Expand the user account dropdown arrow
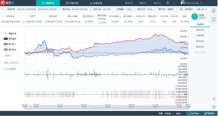The height and width of the screenshot is (116, 218). click(x=201, y=3)
